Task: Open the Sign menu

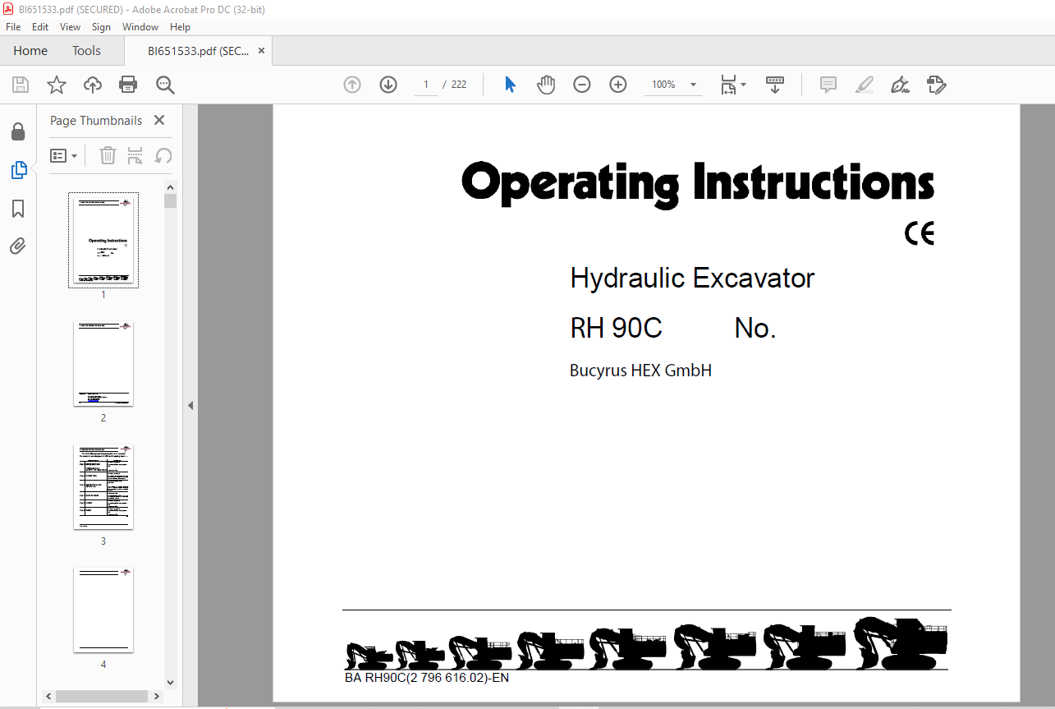Action: pos(101,27)
